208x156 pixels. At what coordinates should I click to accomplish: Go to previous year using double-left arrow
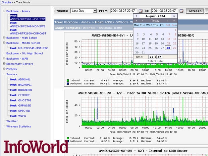point(136,20)
